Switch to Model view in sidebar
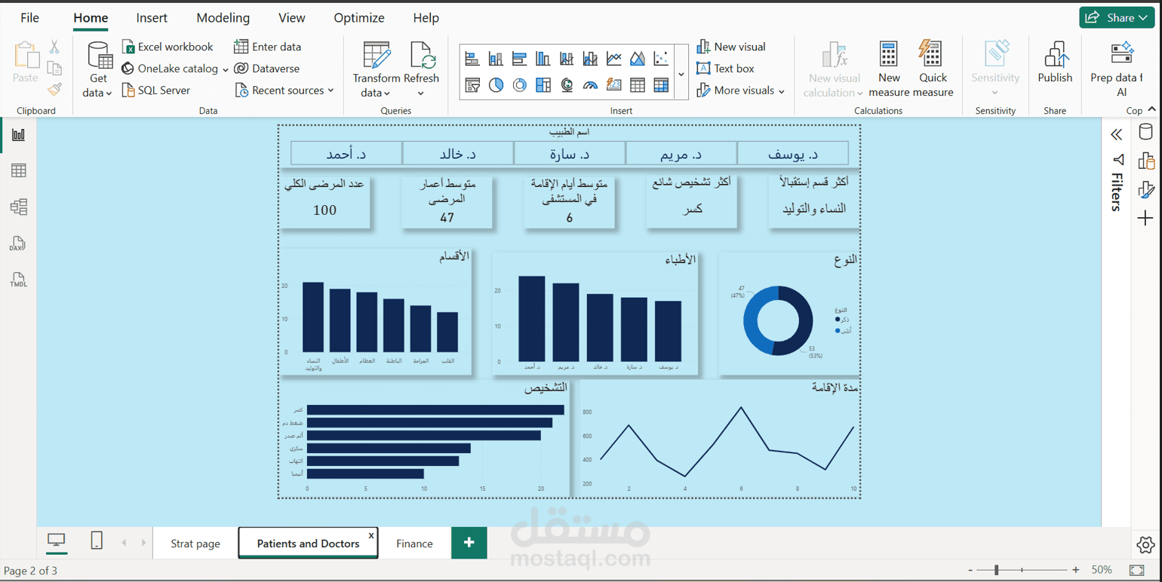The width and height of the screenshot is (1162, 582). click(x=19, y=207)
